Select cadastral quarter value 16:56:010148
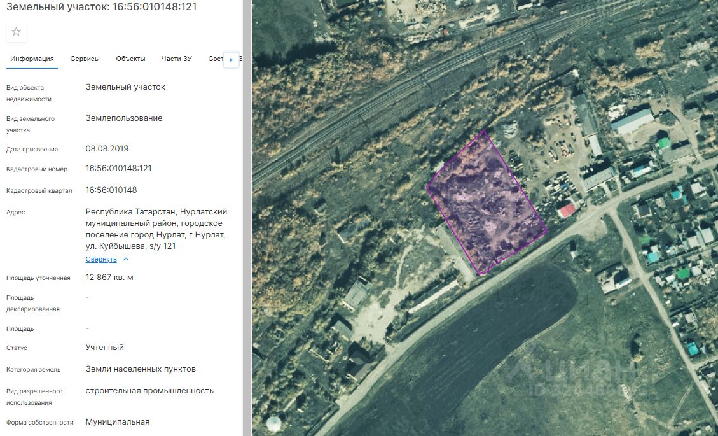The height and width of the screenshot is (436, 718). [x=111, y=190]
